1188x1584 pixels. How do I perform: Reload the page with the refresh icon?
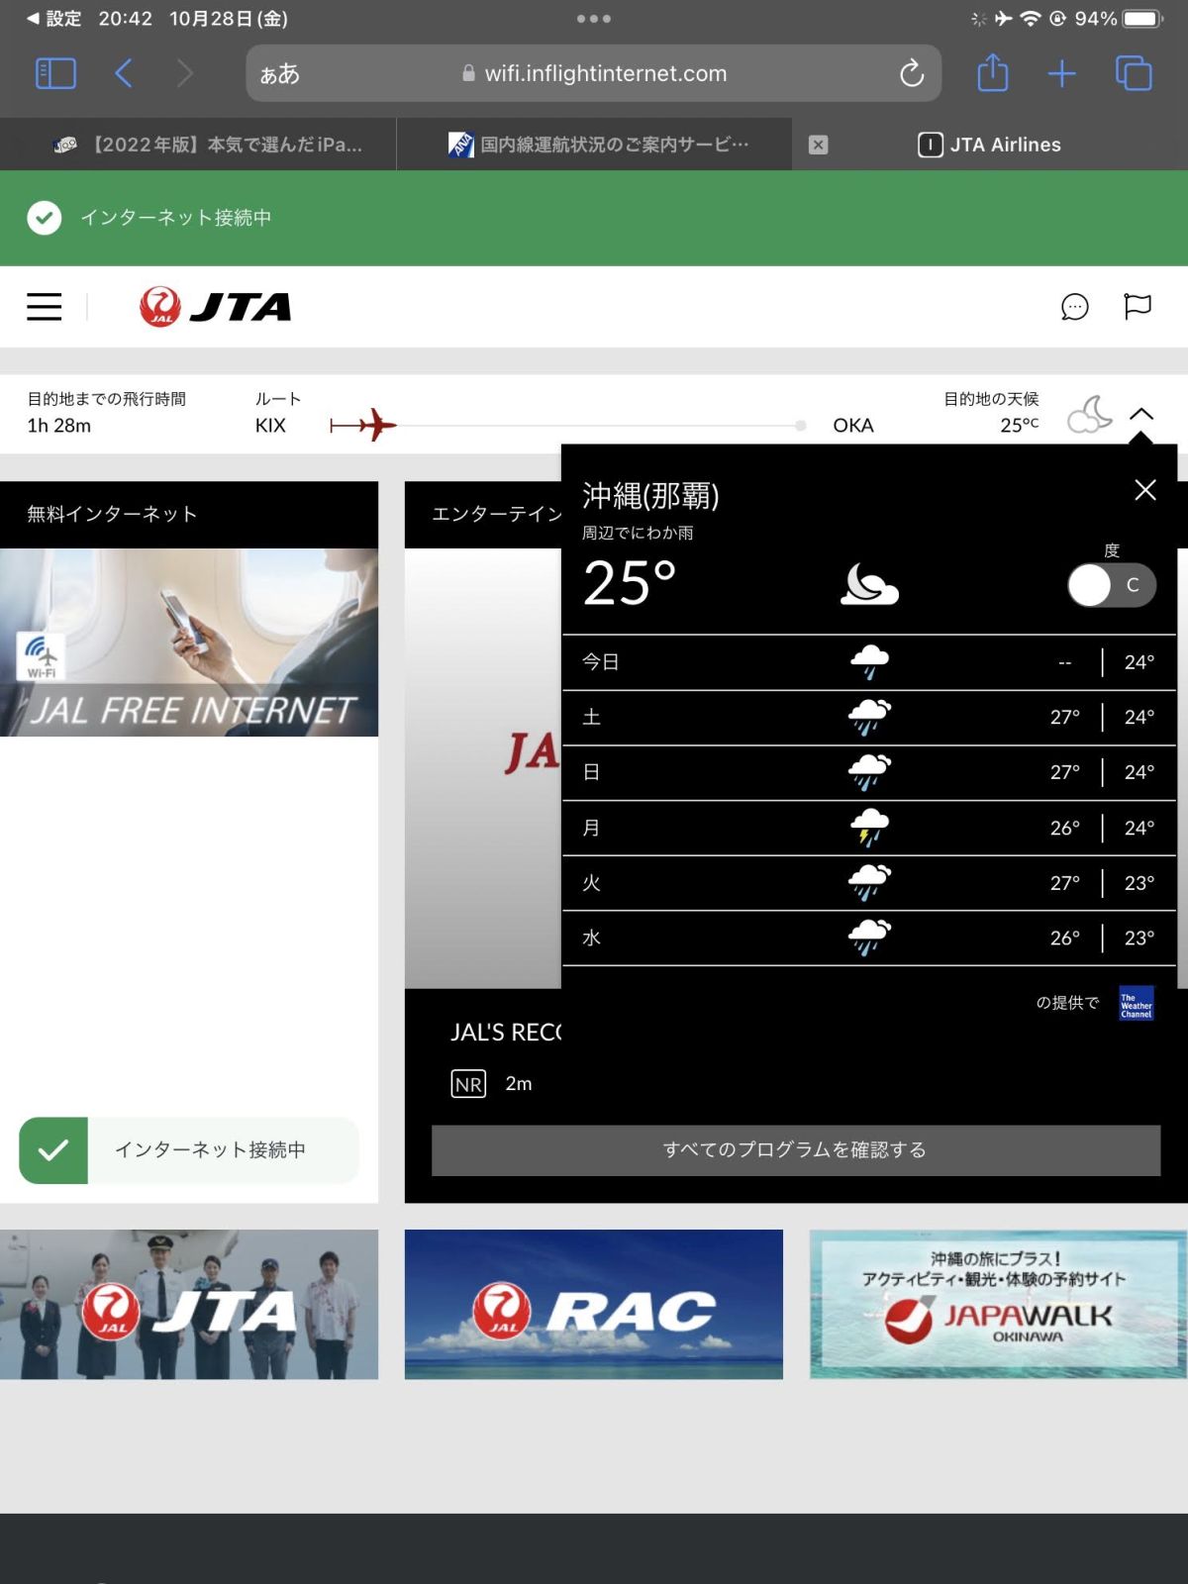(x=911, y=73)
